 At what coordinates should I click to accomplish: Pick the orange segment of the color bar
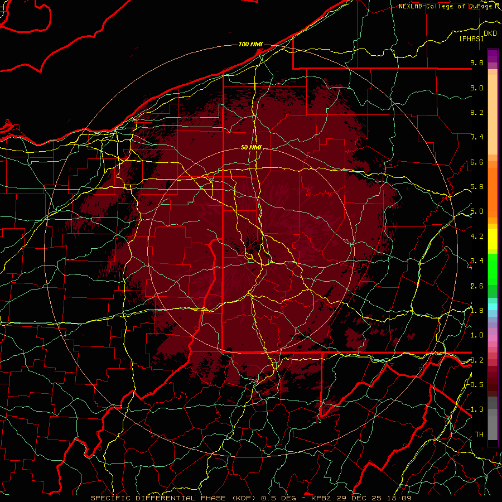click(x=493, y=192)
